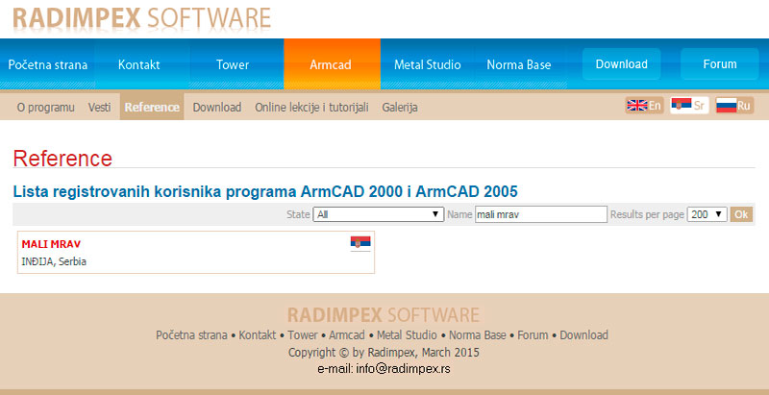This screenshot has width=769, height=395.
Task: Click the RADIMPEX SOFTWARE header logo
Action: point(141,19)
